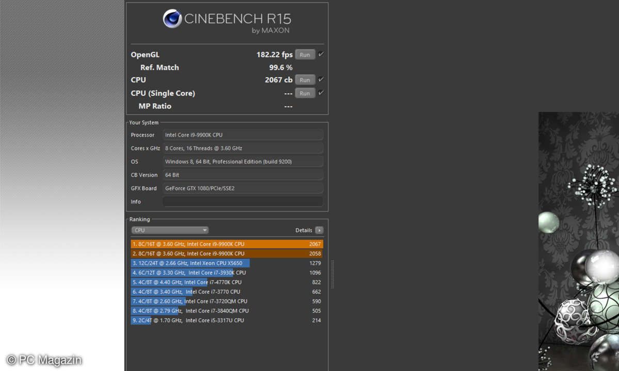
Task: Select the Core i7-4770K ranking row
Action: coord(227,282)
